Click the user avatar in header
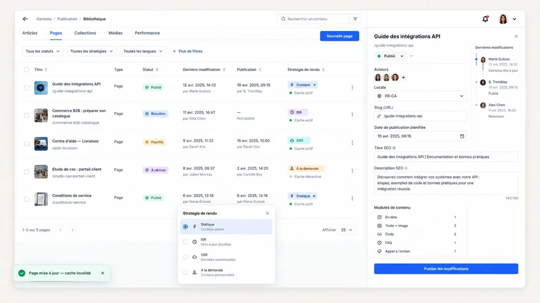The width and height of the screenshot is (540, 303). coord(503,19)
